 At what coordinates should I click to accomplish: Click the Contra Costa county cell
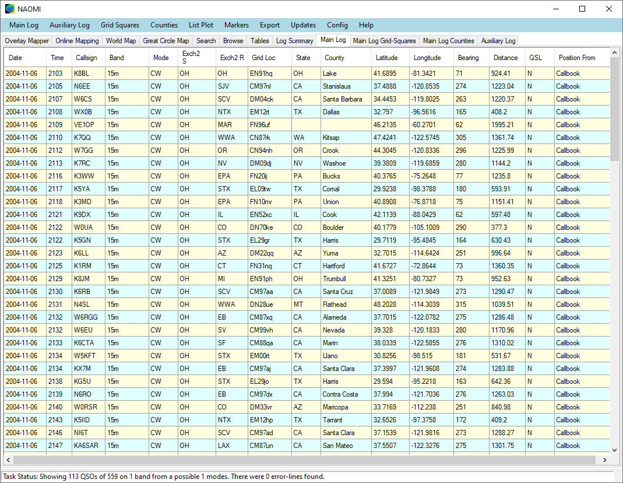tap(346, 394)
